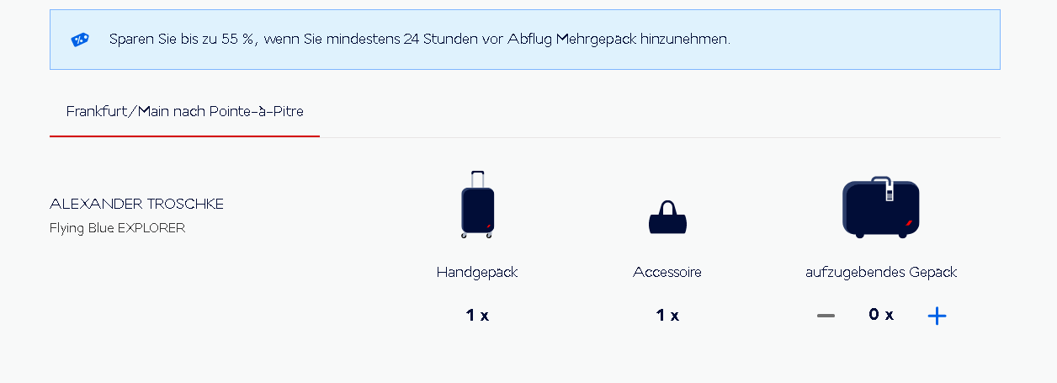
Task: Click the Accessoire quantity '1 x'
Action: tap(667, 316)
